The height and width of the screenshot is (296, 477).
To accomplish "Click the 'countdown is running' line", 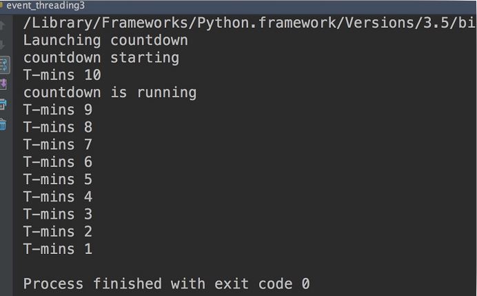I will [110, 92].
